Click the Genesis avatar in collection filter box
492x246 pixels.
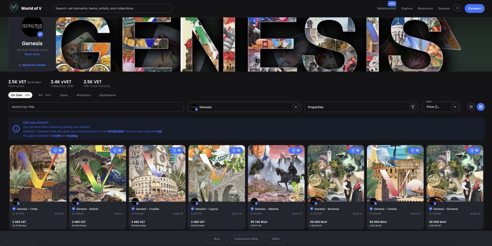coord(194,107)
